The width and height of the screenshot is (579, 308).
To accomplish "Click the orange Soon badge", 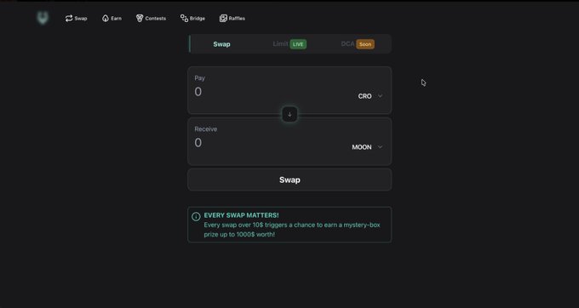I will point(365,44).
